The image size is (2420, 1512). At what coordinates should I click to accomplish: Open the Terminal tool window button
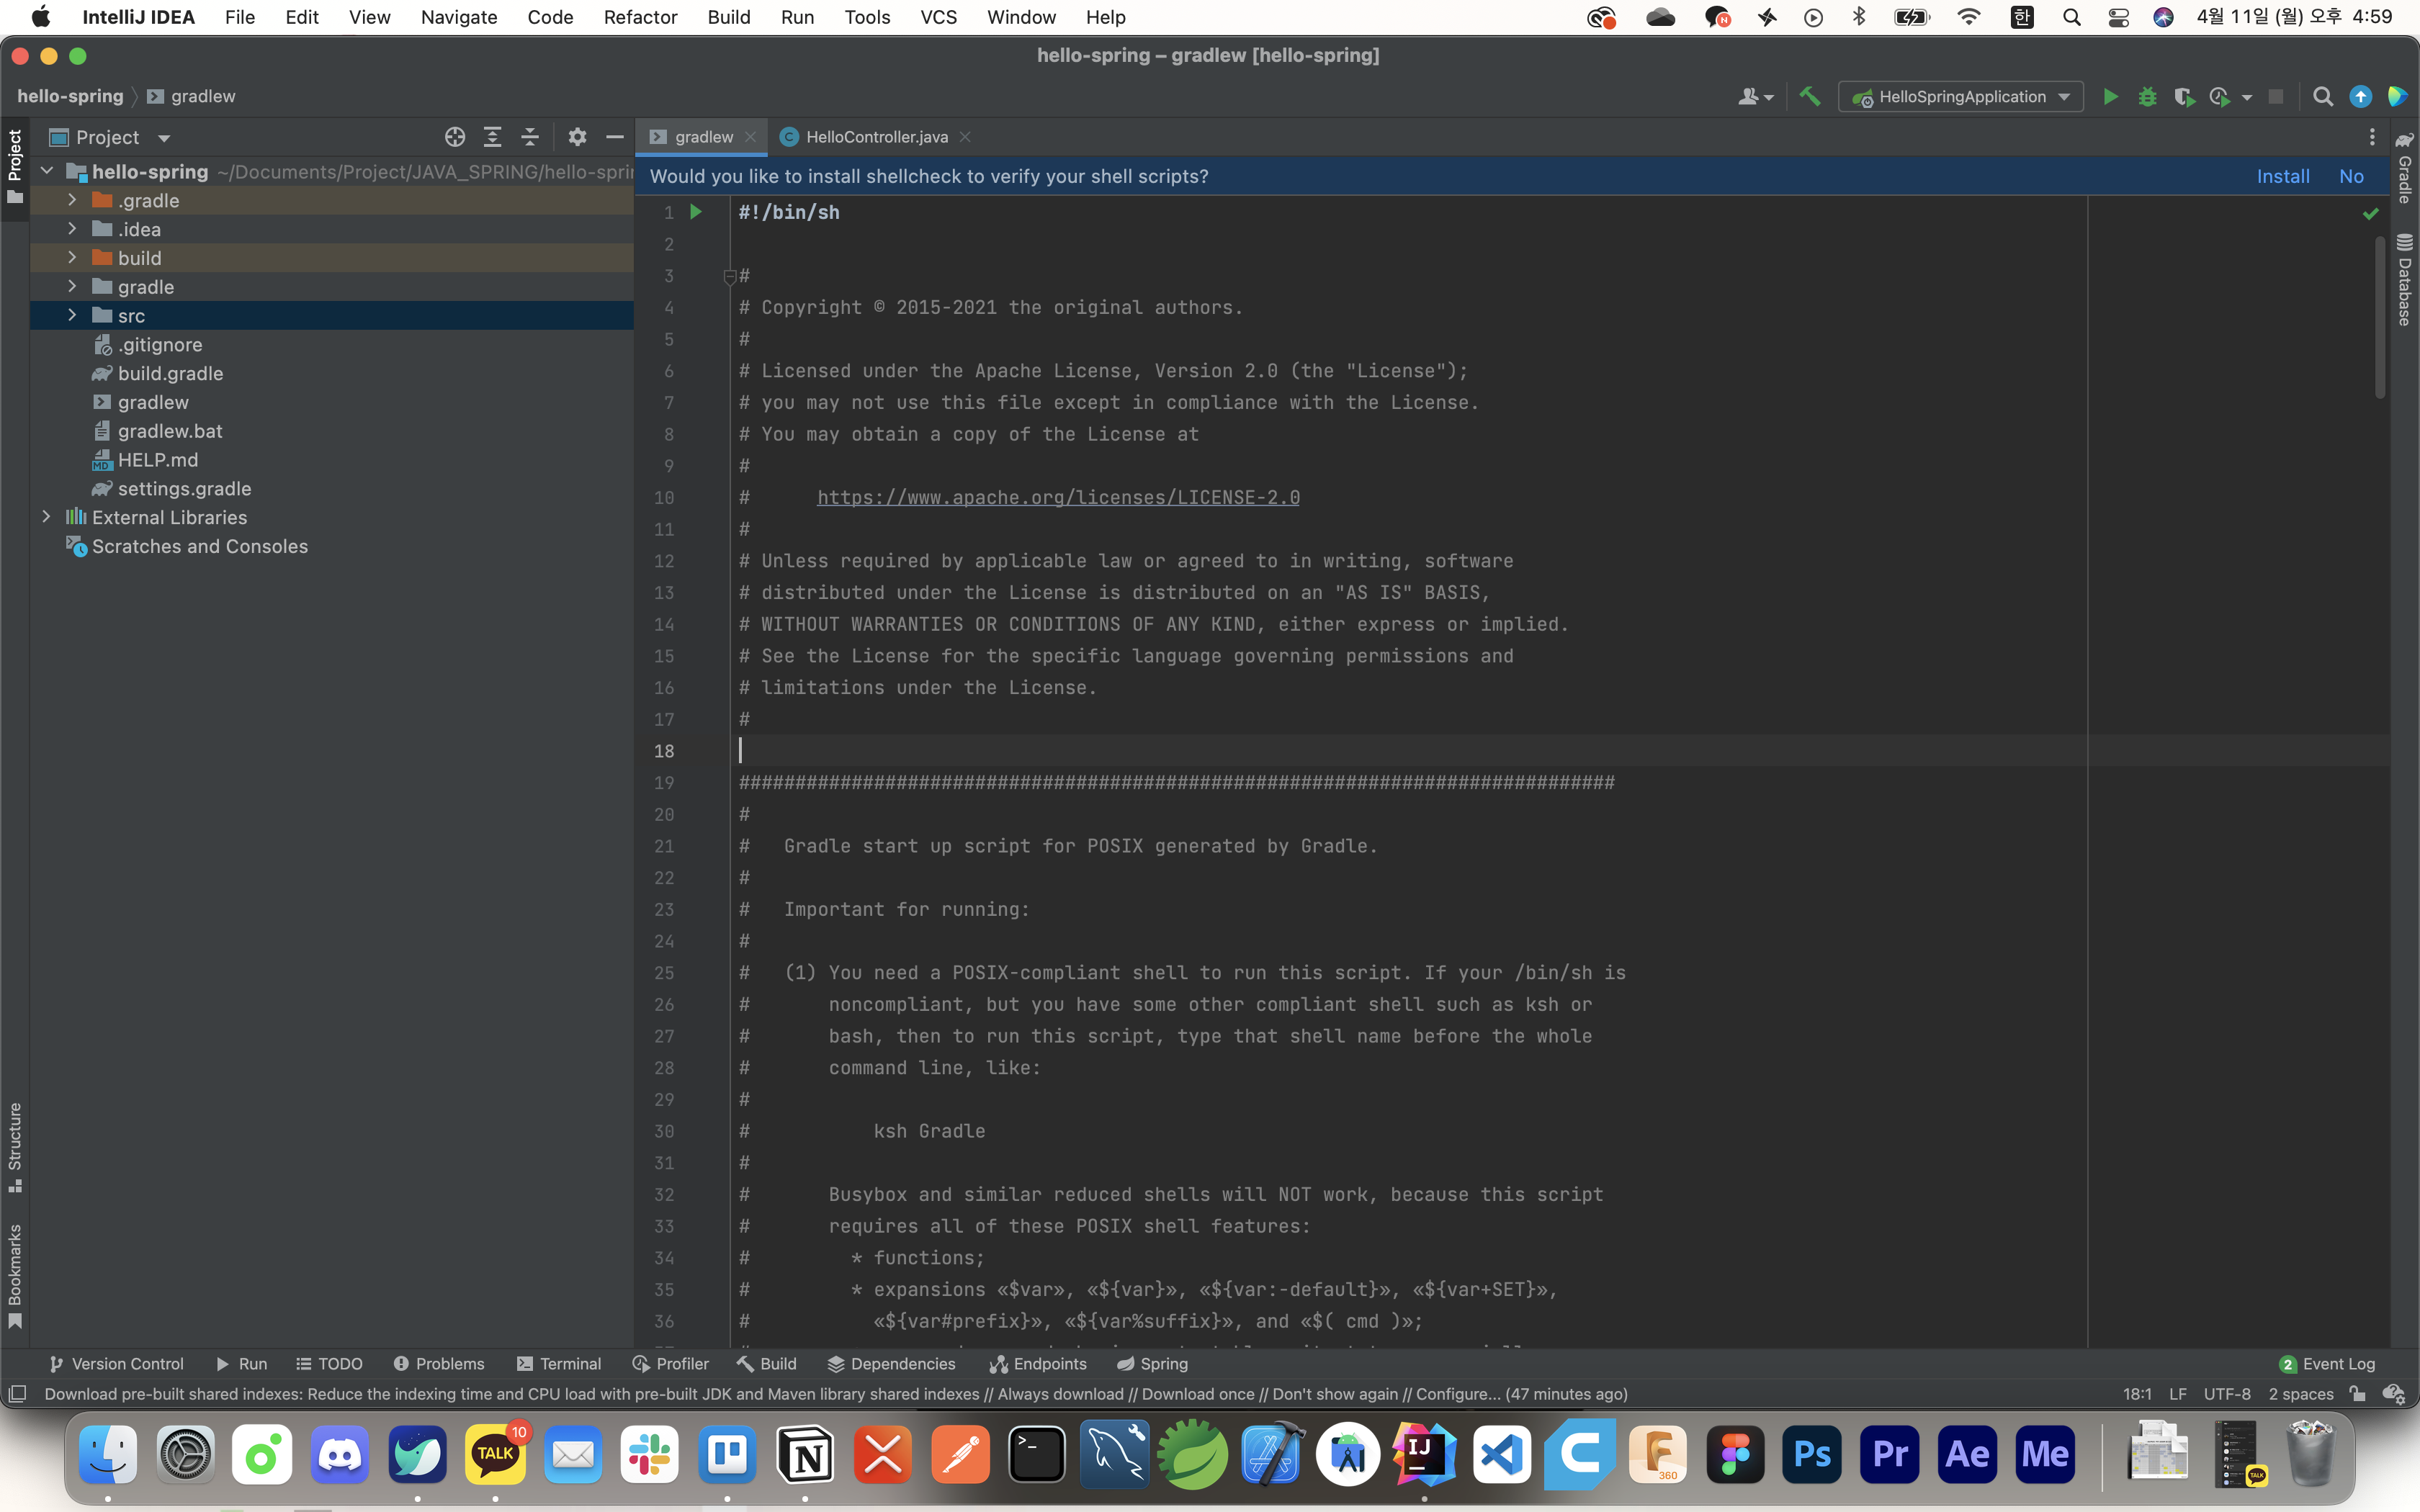coord(559,1364)
